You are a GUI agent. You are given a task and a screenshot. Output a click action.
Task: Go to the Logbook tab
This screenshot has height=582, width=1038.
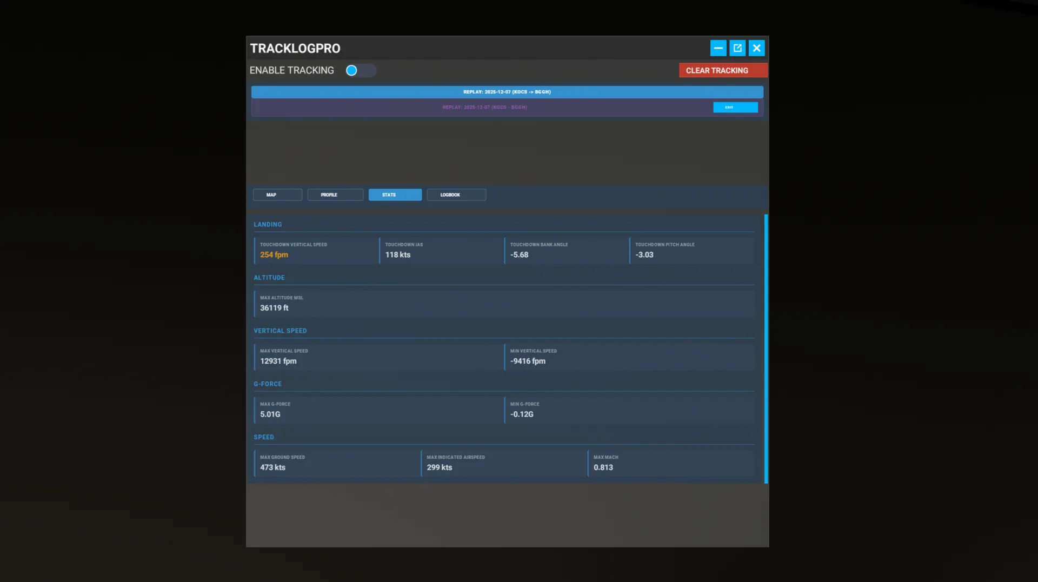[456, 195]
